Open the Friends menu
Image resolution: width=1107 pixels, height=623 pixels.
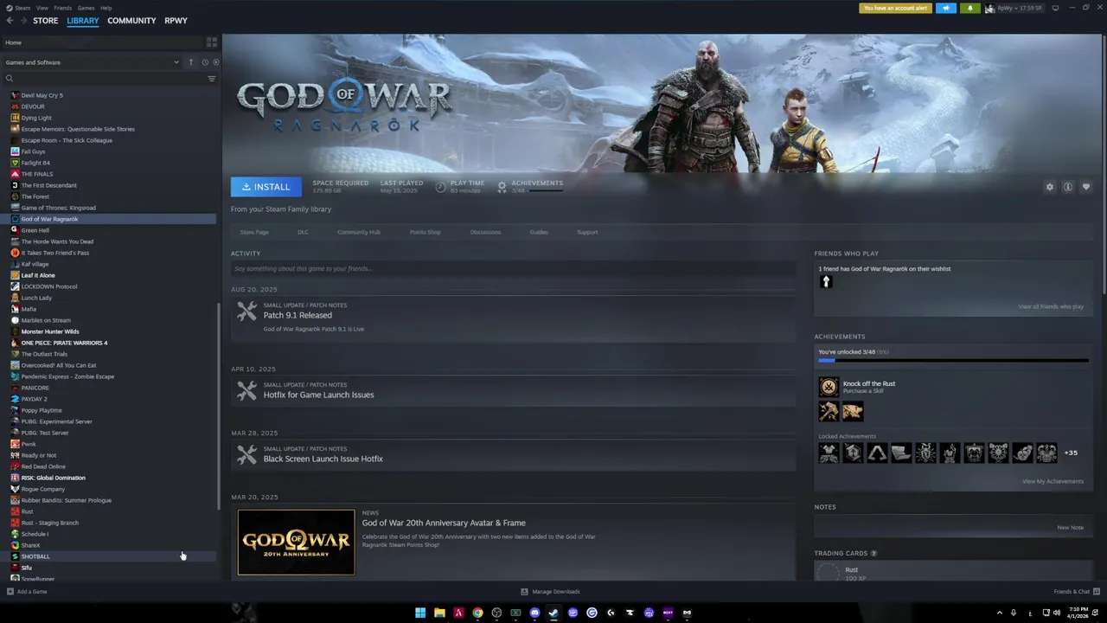tap(62, 8)
